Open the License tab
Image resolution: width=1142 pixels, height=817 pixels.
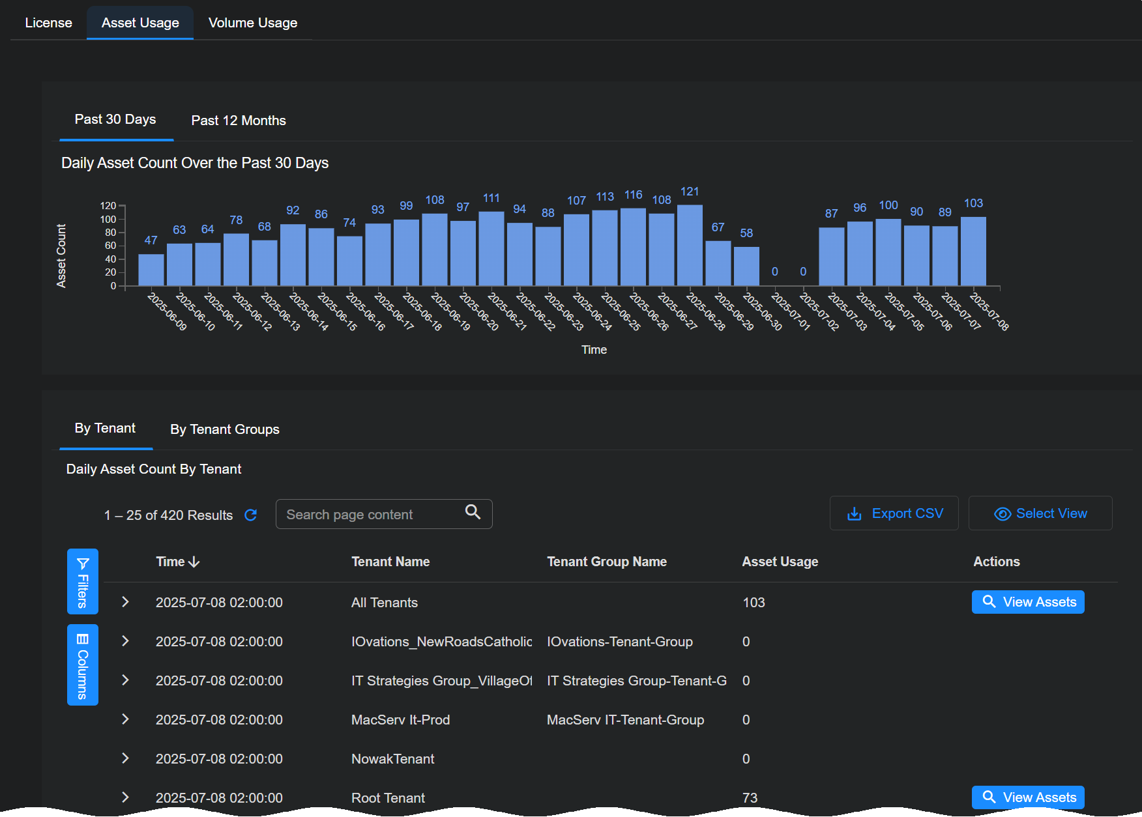coord(49,23)
